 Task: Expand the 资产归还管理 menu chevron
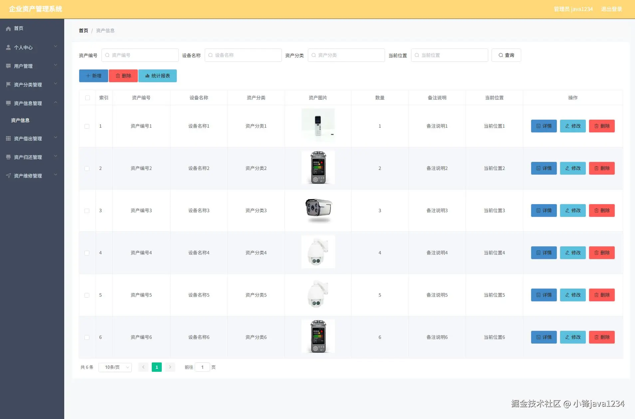(x=56, y=156)
